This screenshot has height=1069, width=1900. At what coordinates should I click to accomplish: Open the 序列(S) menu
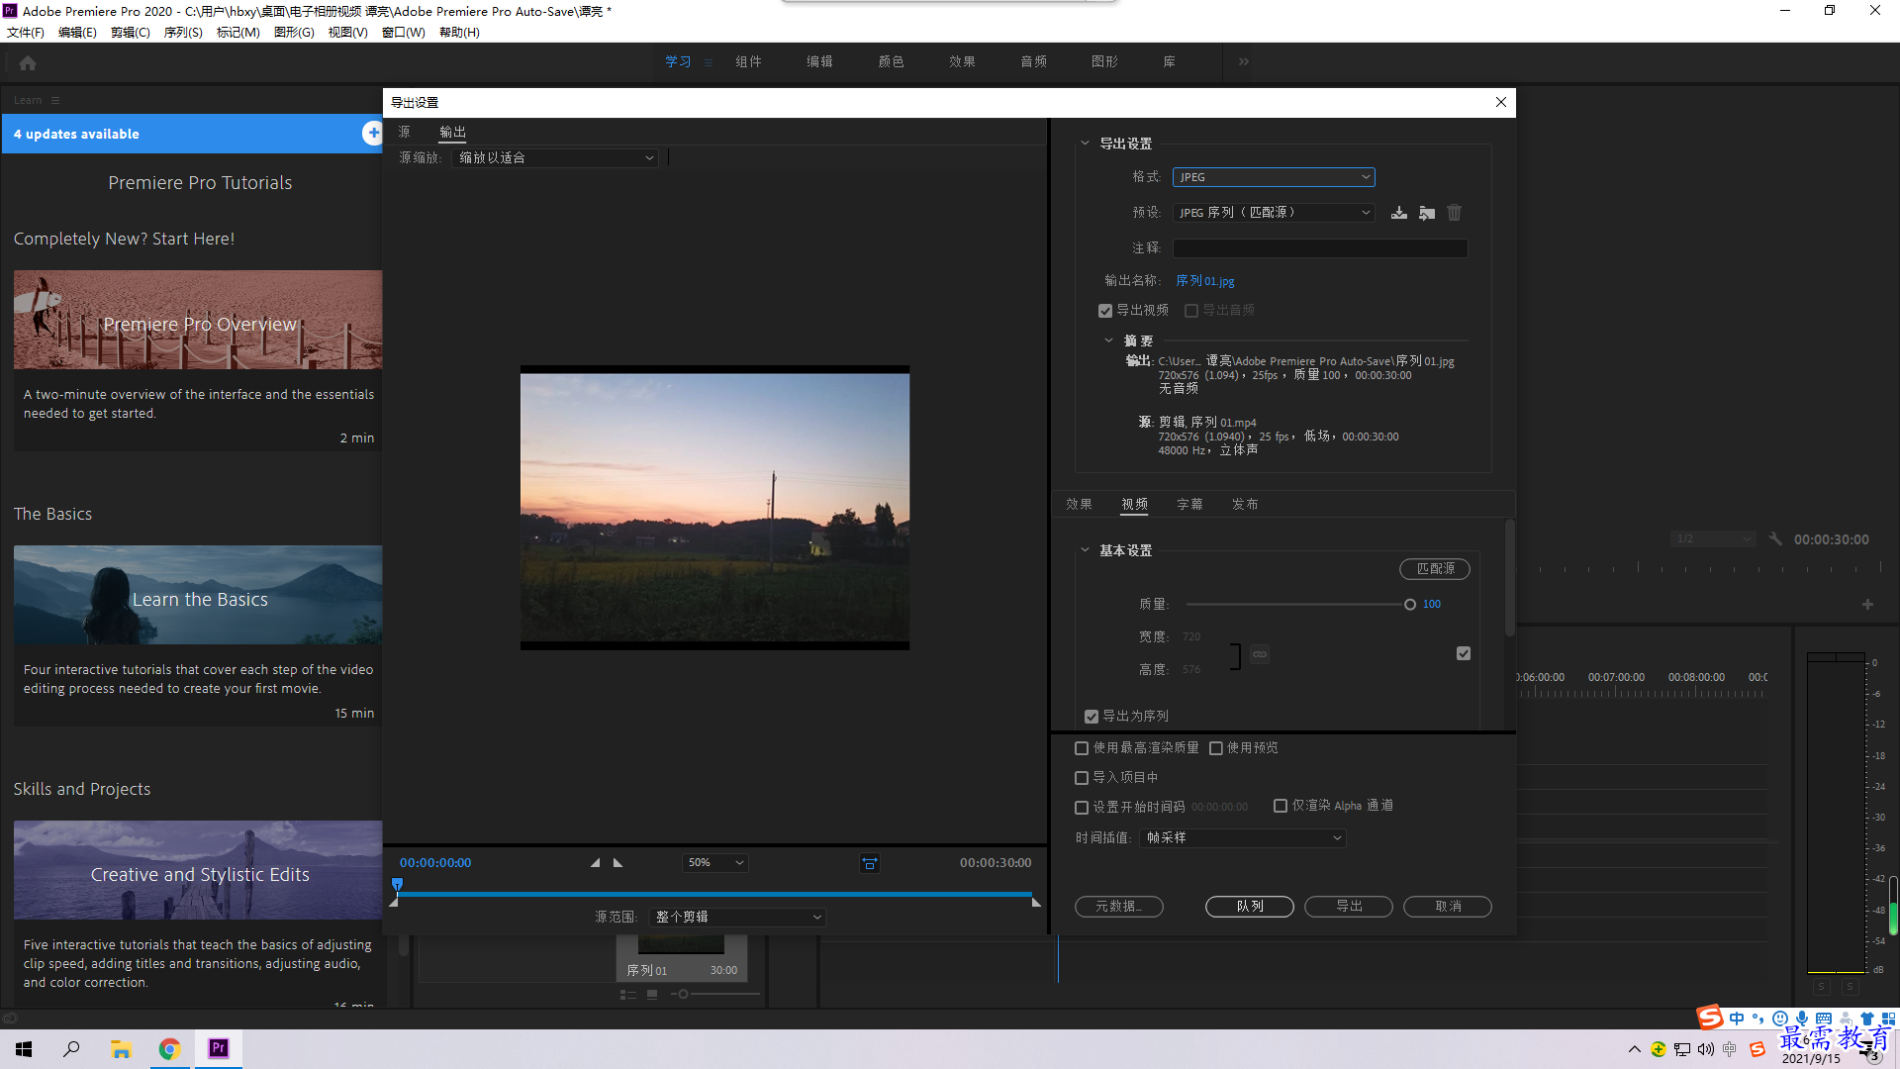[183, 33]
